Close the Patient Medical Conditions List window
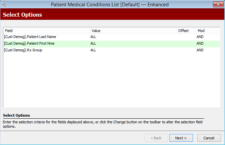The image size is (225, 145). click(218, 4)
